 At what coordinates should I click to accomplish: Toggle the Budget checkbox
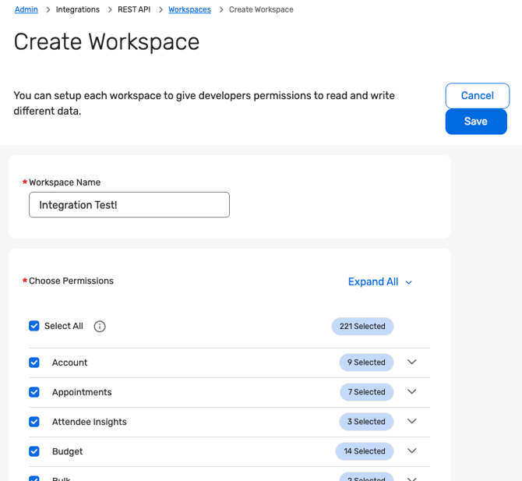point(34,451)
